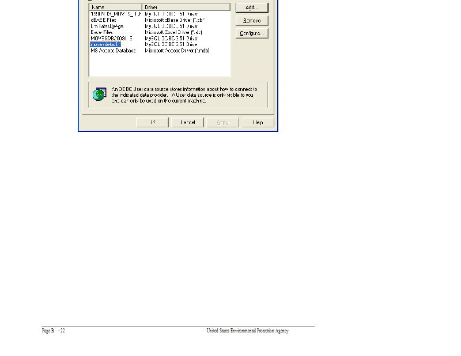The height and width of the screenshot is (356, 461).
Task: Sort by the Name column header
Action: (x=115, y=7)
